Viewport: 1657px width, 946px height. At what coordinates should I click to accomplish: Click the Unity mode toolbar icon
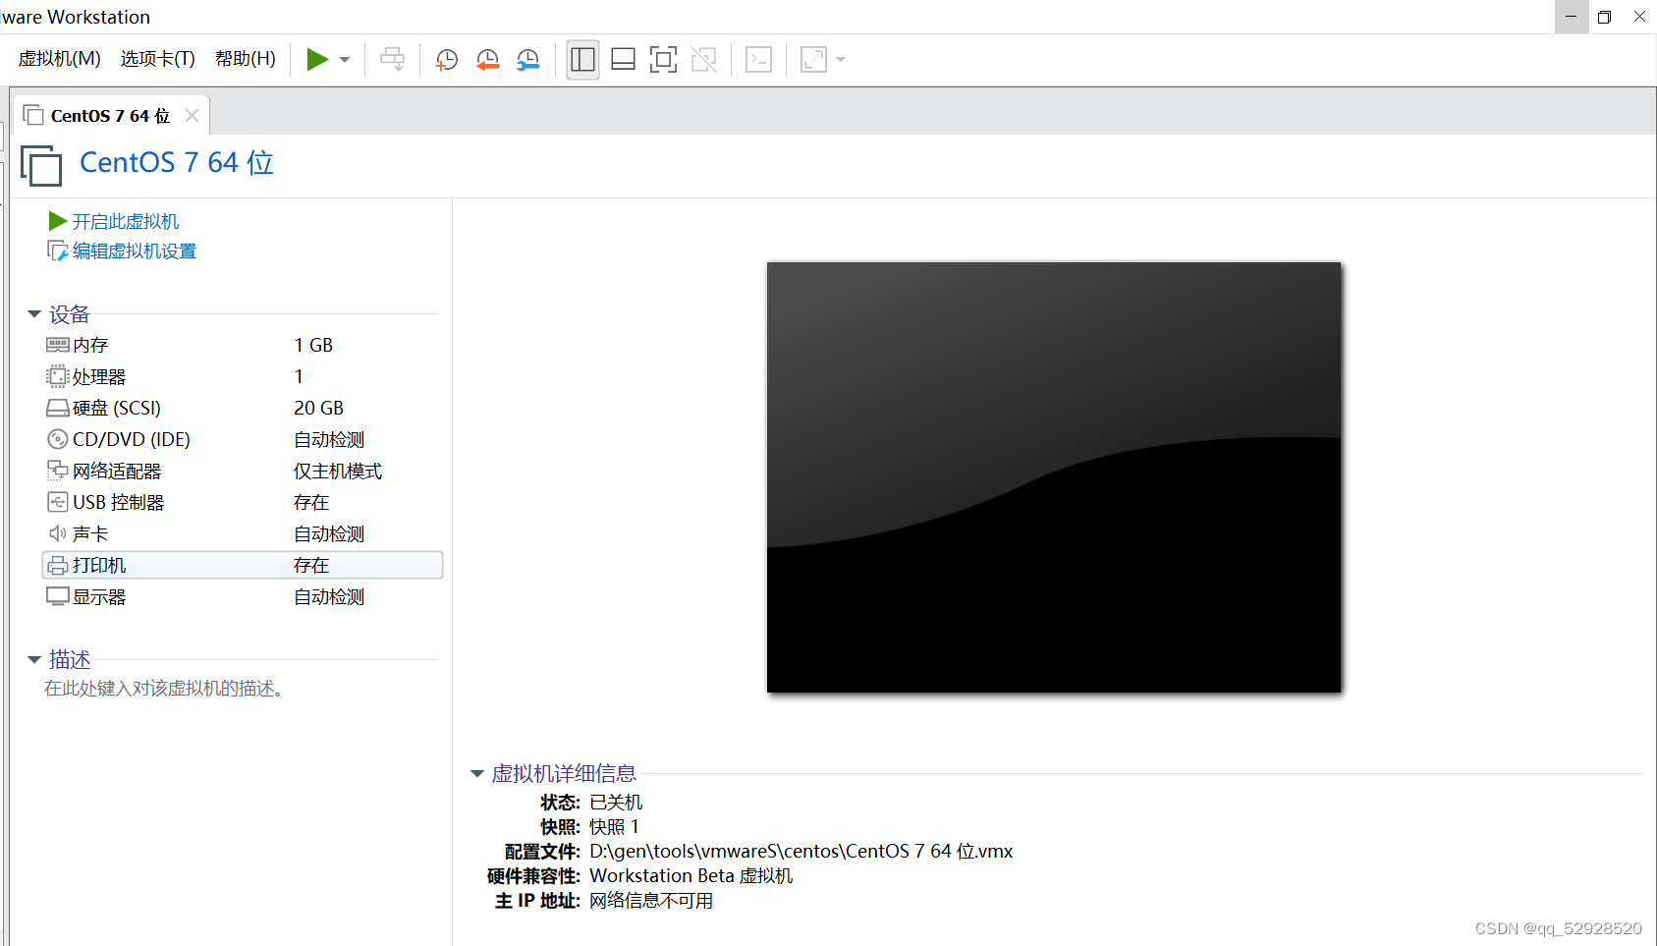703,60
